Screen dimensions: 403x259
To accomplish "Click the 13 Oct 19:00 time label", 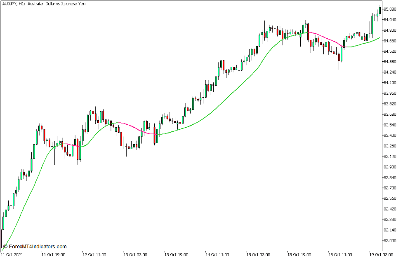I will click(176, 254).
